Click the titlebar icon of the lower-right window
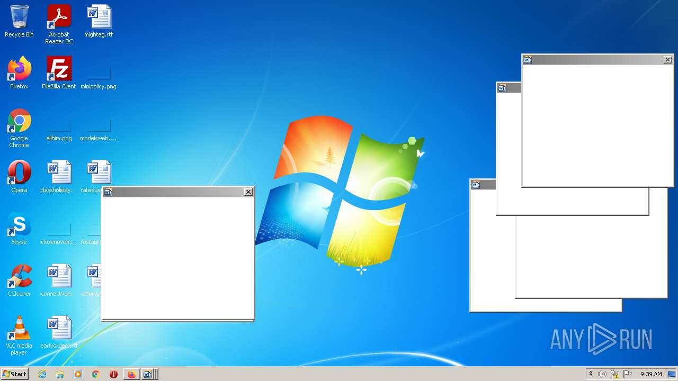678x381 pixels. [x=476, y=185]
